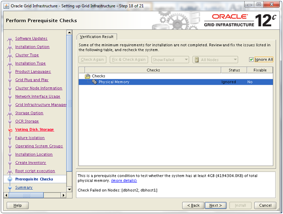Go to the Failure Isolation step

coord(30,138)
